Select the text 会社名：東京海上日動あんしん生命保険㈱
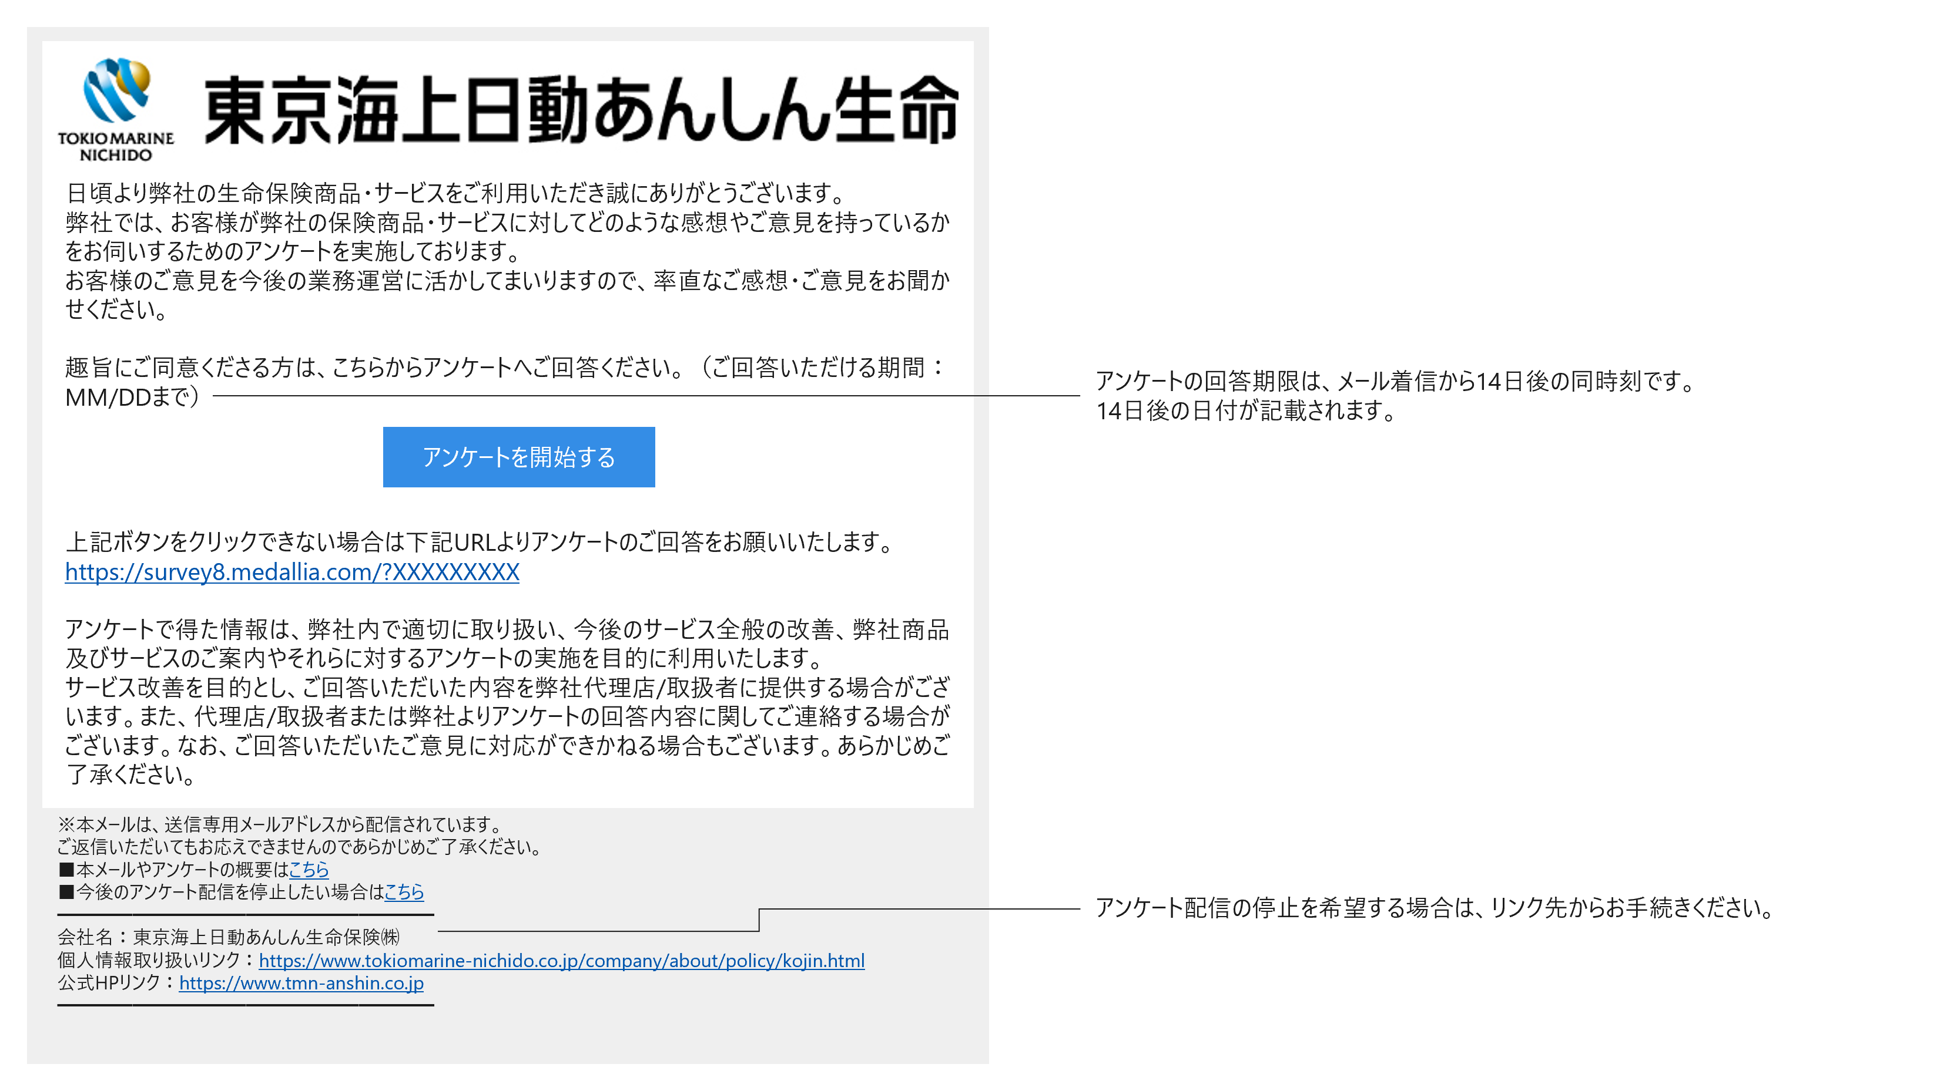Viewport: 1947px width, 1091px height. pyautogui.click(x=229, y=937)
